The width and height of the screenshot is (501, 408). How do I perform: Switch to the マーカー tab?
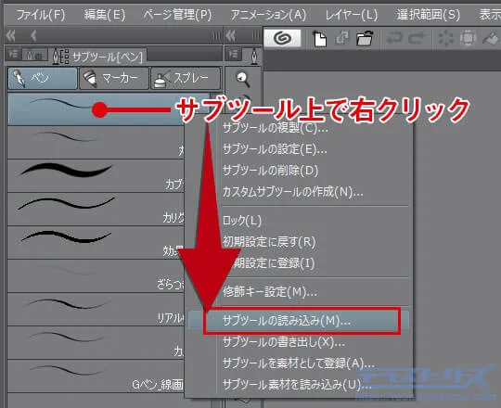(x=114, y=78)
